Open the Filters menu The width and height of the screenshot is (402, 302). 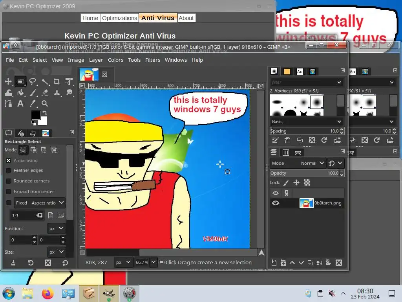point(153,60)
